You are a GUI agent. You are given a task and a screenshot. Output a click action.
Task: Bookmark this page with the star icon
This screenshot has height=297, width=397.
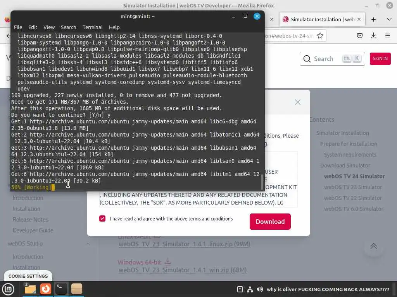pos(320,36)
